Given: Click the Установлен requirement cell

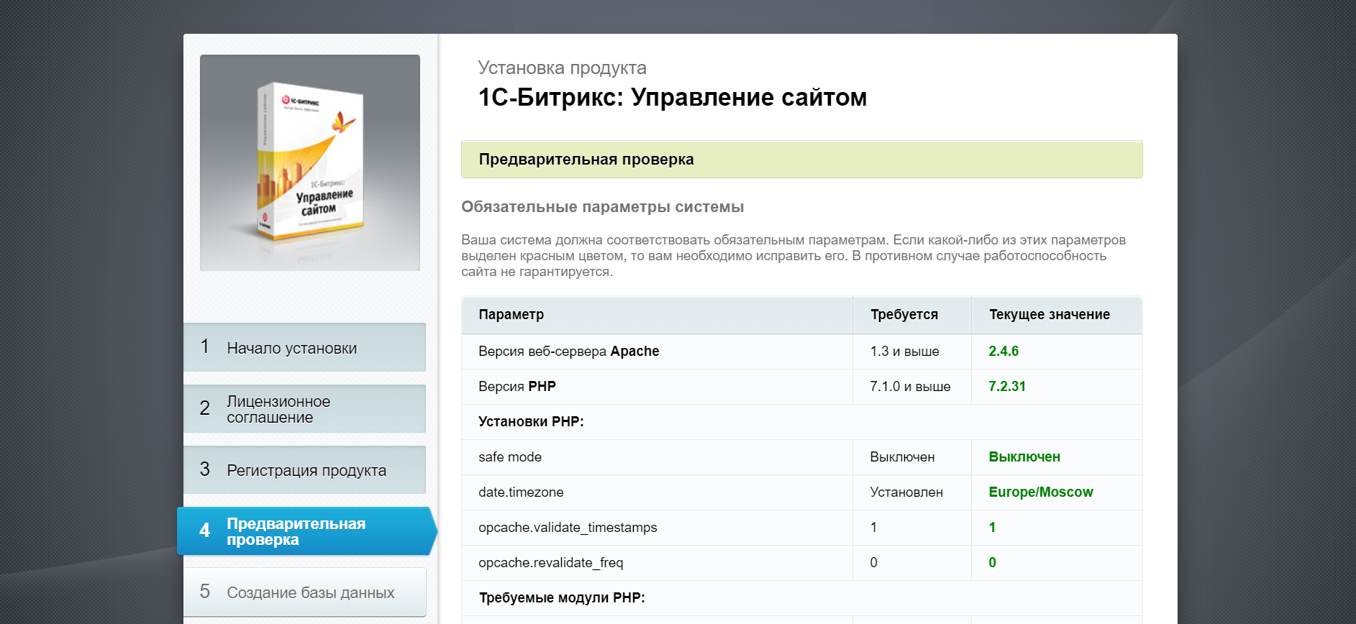Looking at the screenshot, I should (x=906, y=492).
